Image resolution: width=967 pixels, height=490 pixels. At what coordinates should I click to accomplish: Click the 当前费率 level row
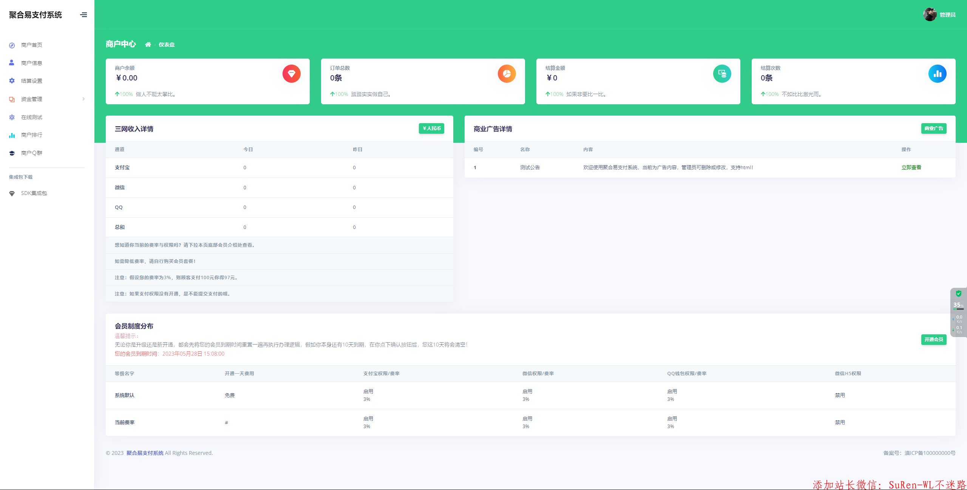pos(531,423)
